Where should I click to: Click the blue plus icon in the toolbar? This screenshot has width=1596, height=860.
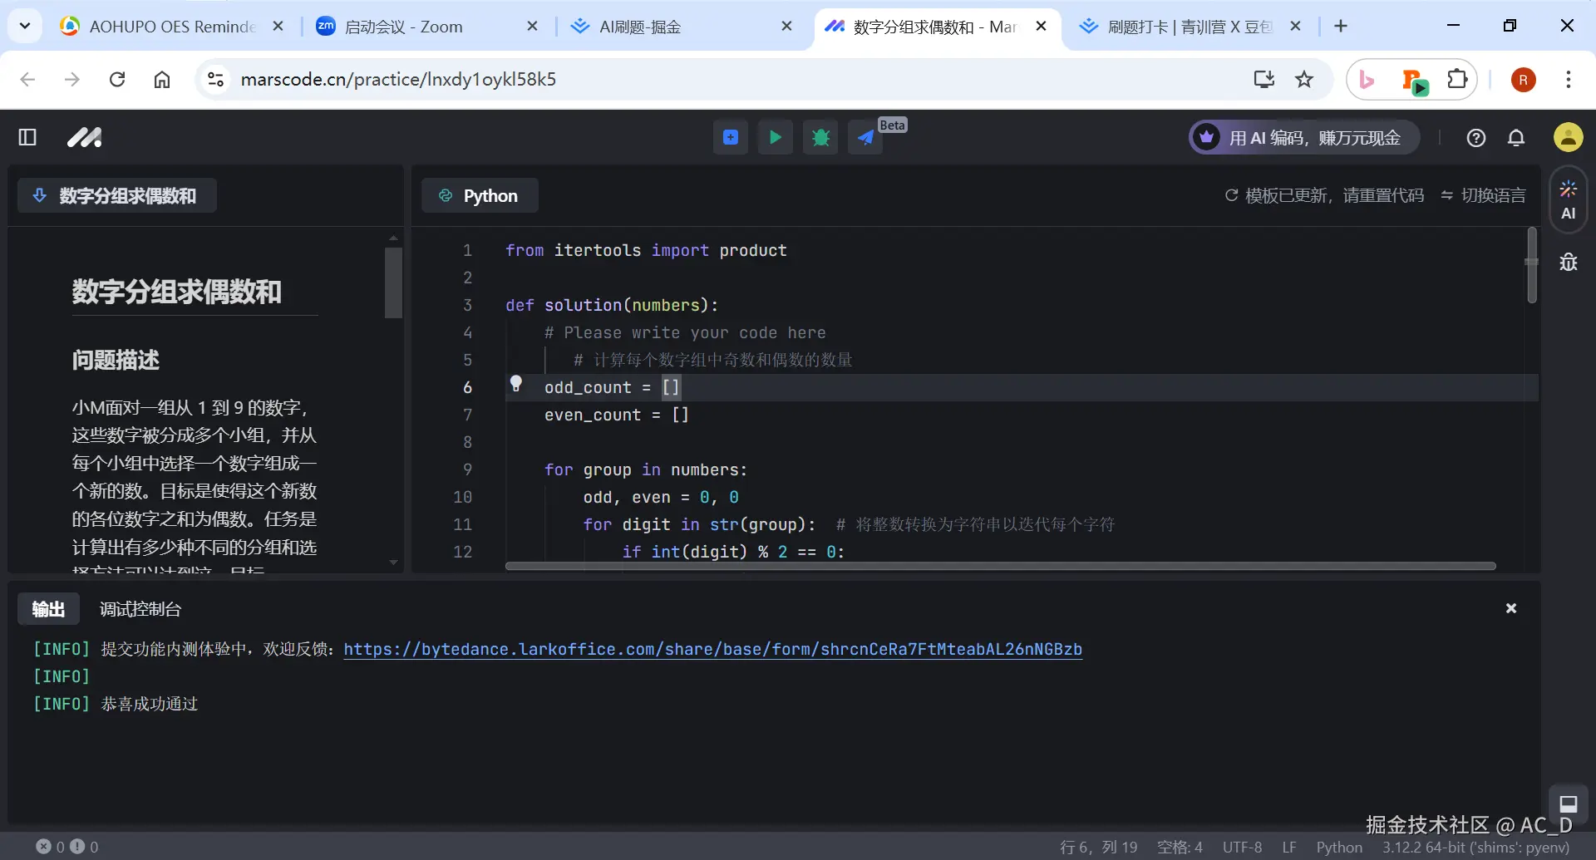(x=730, y=137)
